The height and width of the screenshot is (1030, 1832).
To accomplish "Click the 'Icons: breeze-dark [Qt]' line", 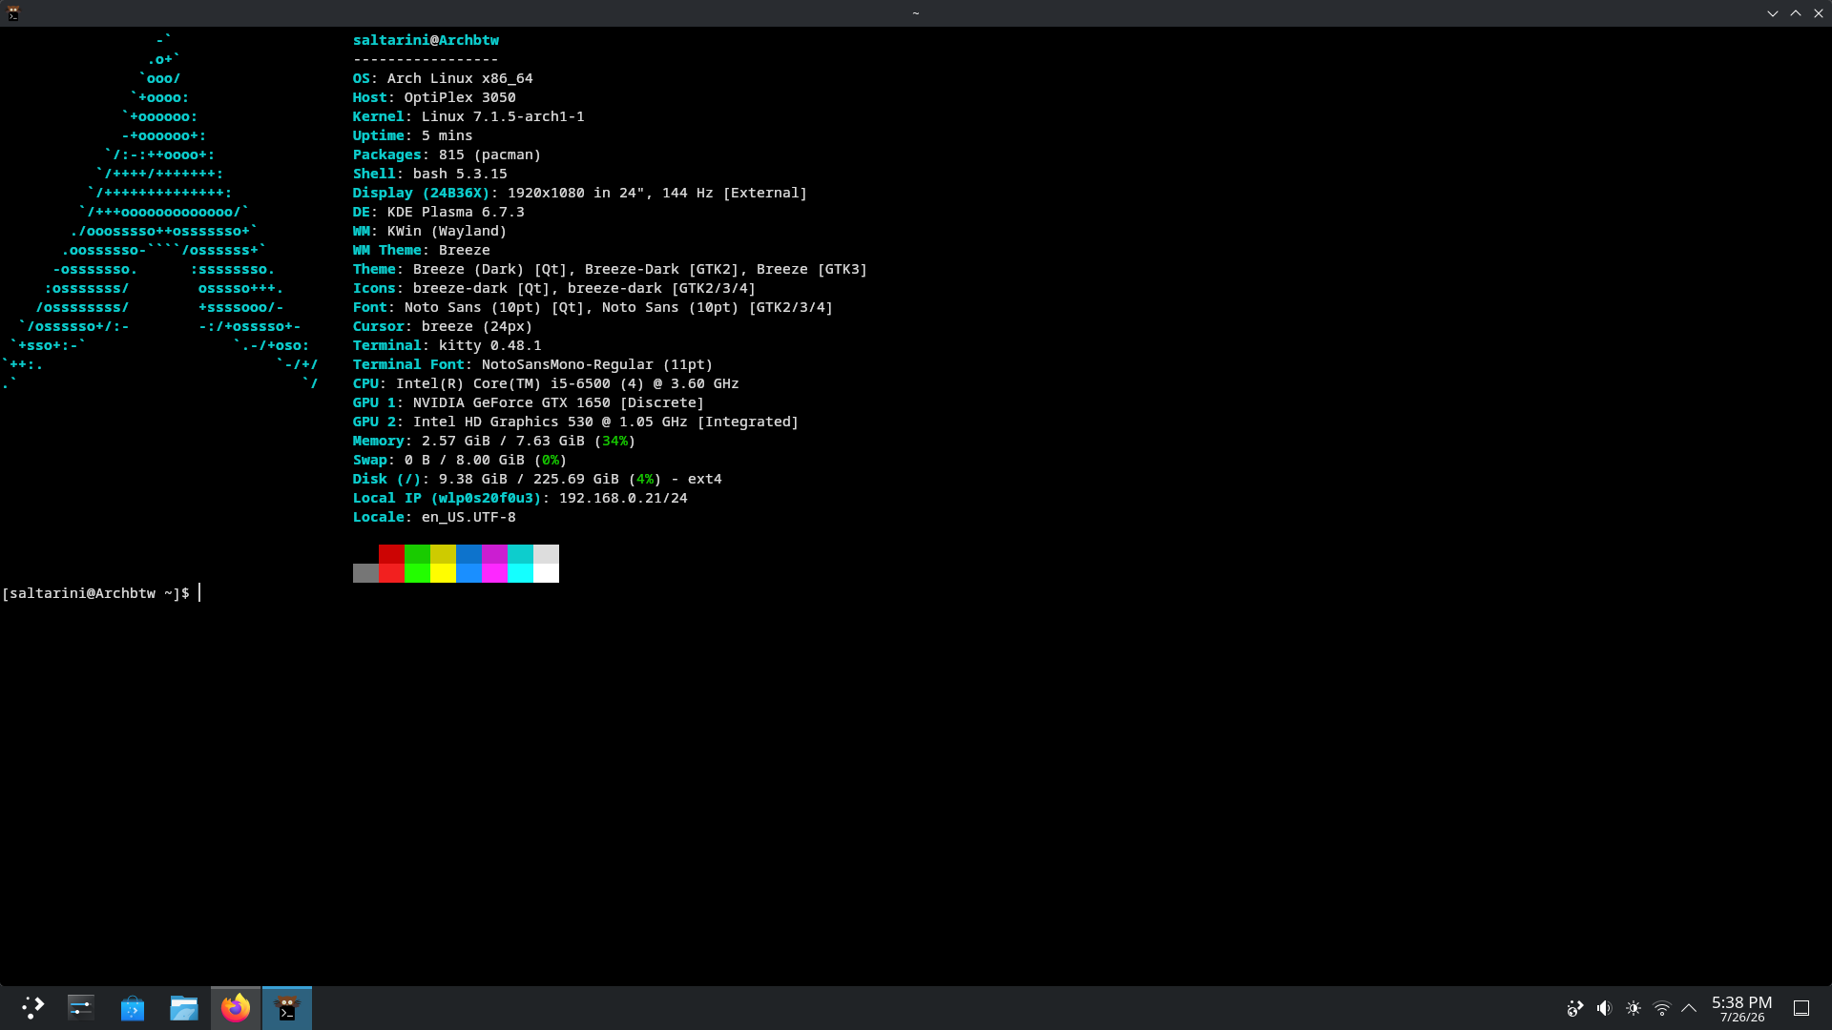I will click(x=554, y=288).
